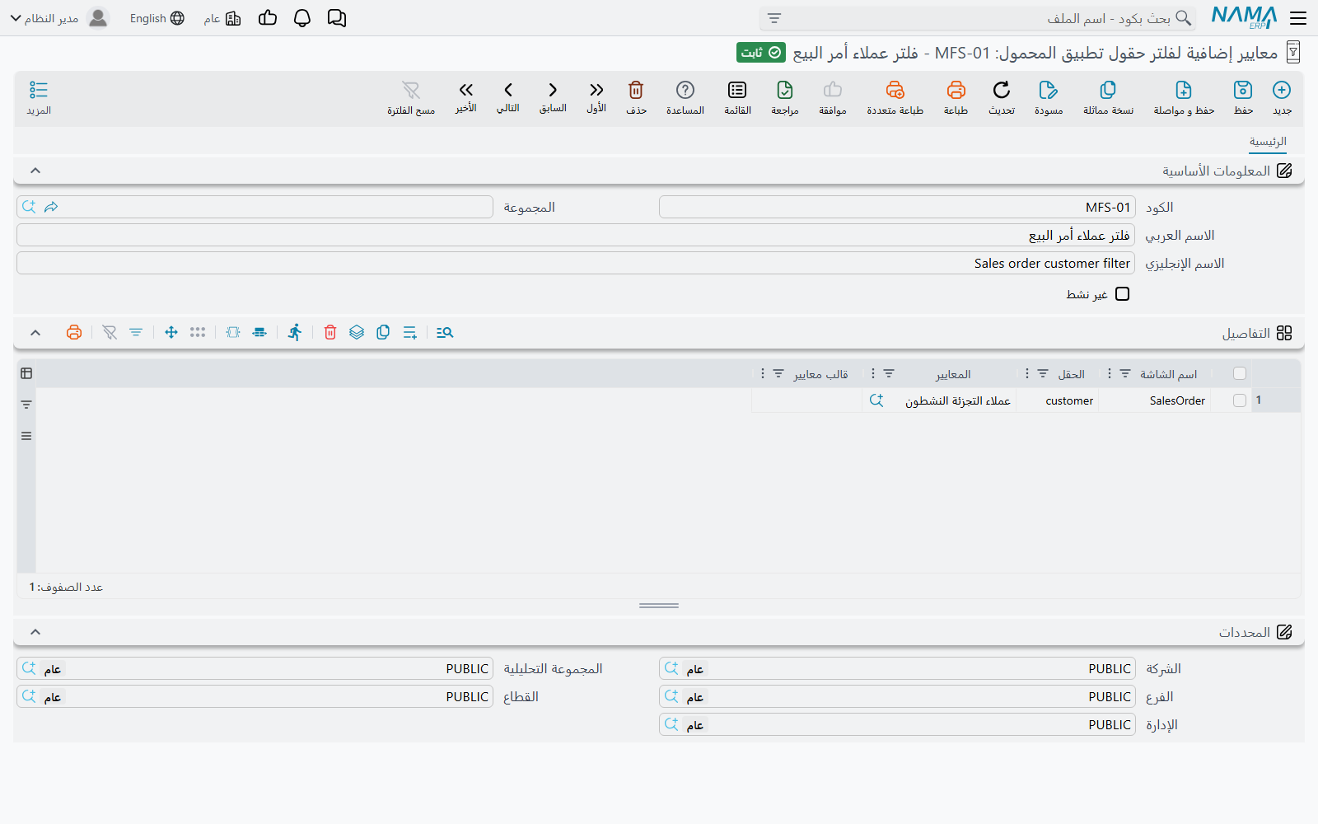Open the chat messages icon in header
Viewport: 1318px width, 824px height.
pos(337,18)
